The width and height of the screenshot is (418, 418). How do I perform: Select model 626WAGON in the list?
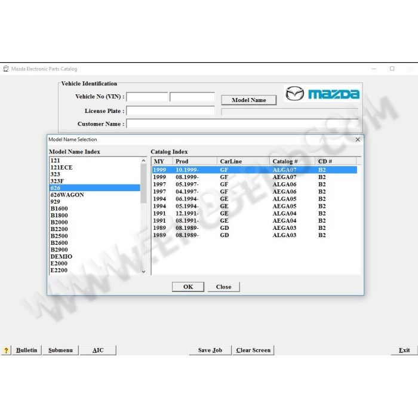coord(94,195)
